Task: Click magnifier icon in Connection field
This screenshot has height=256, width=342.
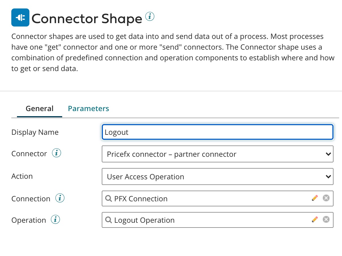Action: click(109, 198)
